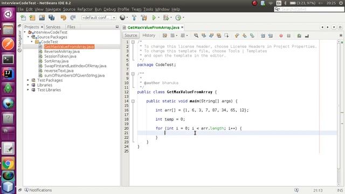Image resolution: width=345 pixels, height=194 pixels.
Task: Click Find Next Occurrence editor icon
Action: click(211, 36)
